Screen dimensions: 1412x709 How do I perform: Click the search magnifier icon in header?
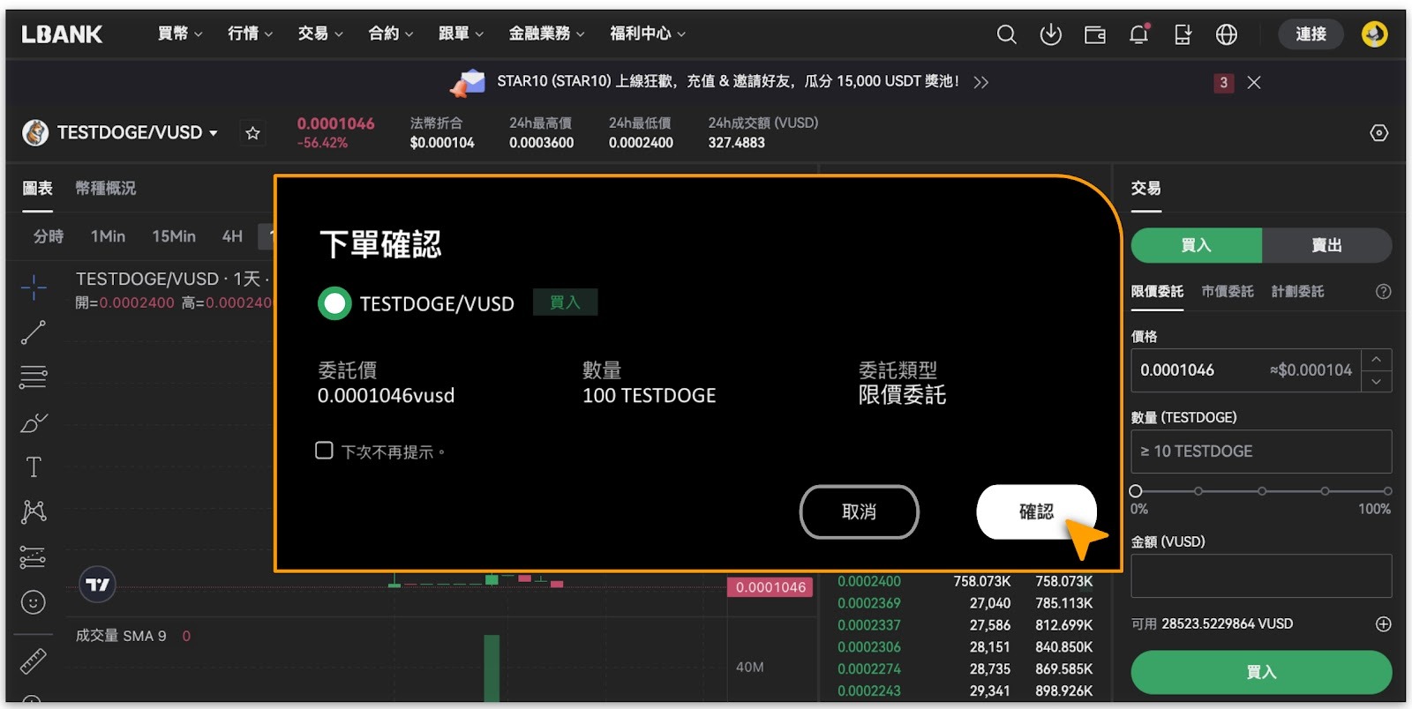(1006, 34)
